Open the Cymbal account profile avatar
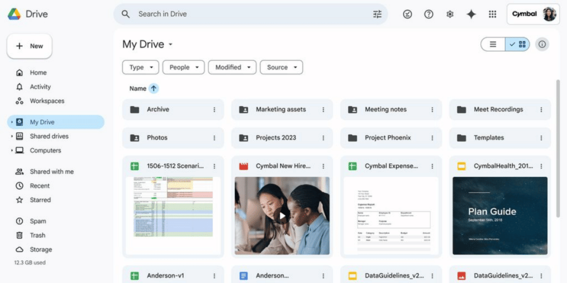 pos(549,14)
